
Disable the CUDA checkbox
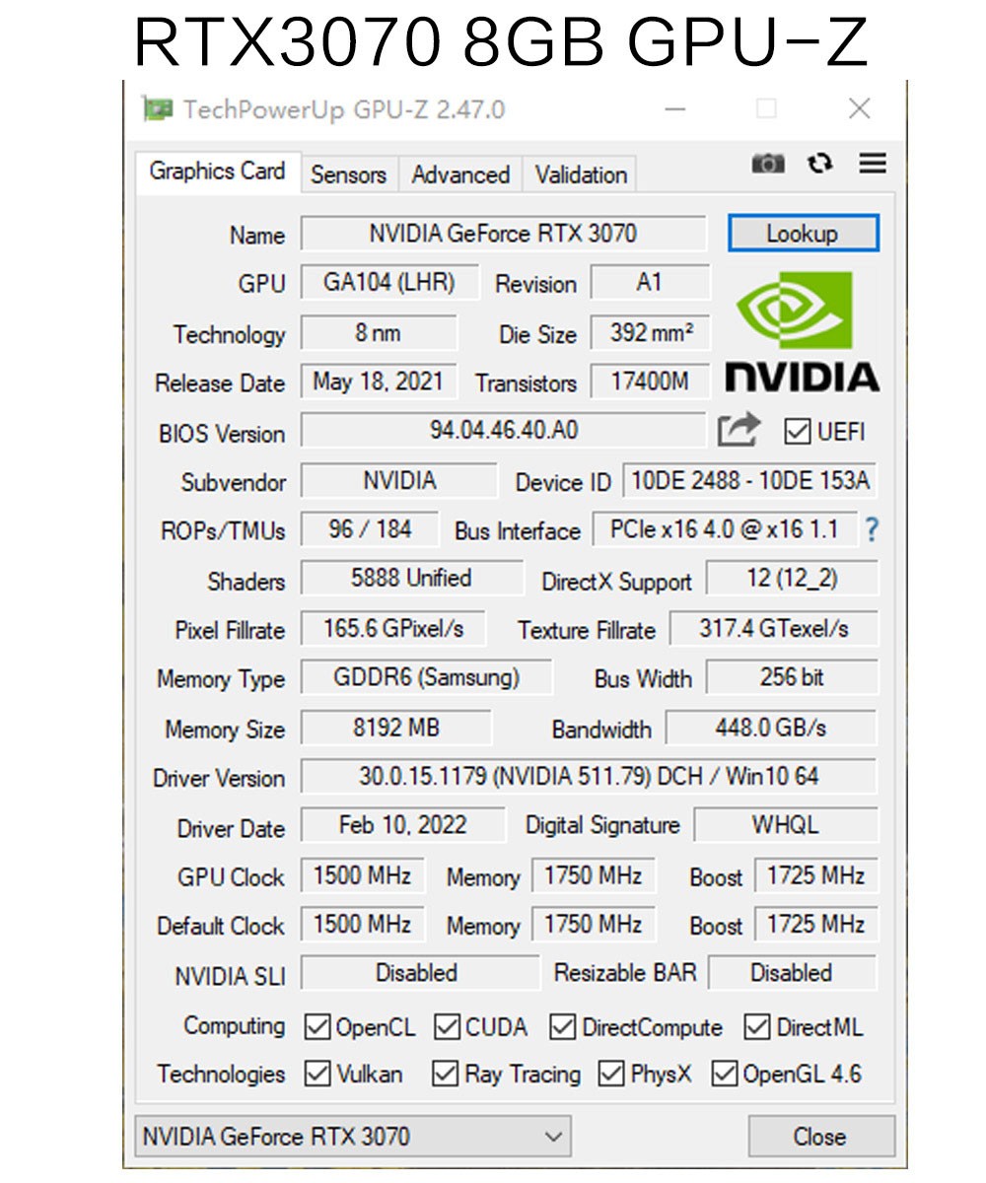click(449, 1025)
